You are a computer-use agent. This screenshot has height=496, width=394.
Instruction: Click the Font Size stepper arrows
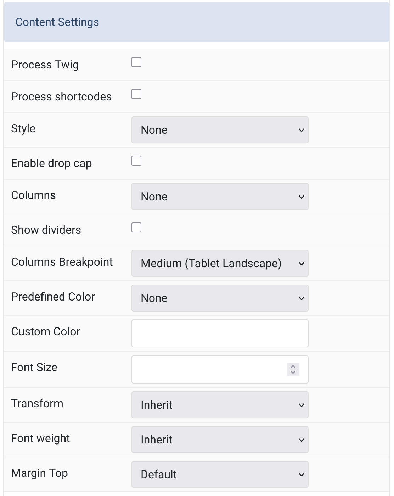(x=293, y=369)
